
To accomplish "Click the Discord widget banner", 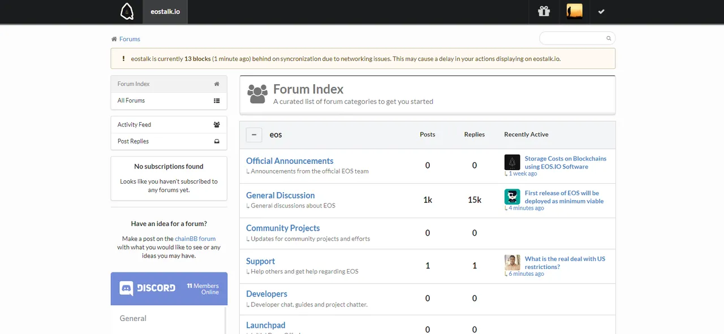I will pos(169,288).
